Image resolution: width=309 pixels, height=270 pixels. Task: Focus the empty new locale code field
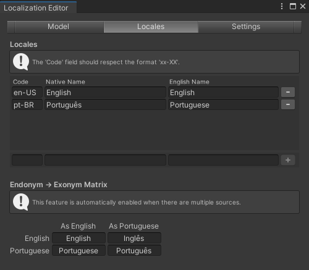coord(27,160)
